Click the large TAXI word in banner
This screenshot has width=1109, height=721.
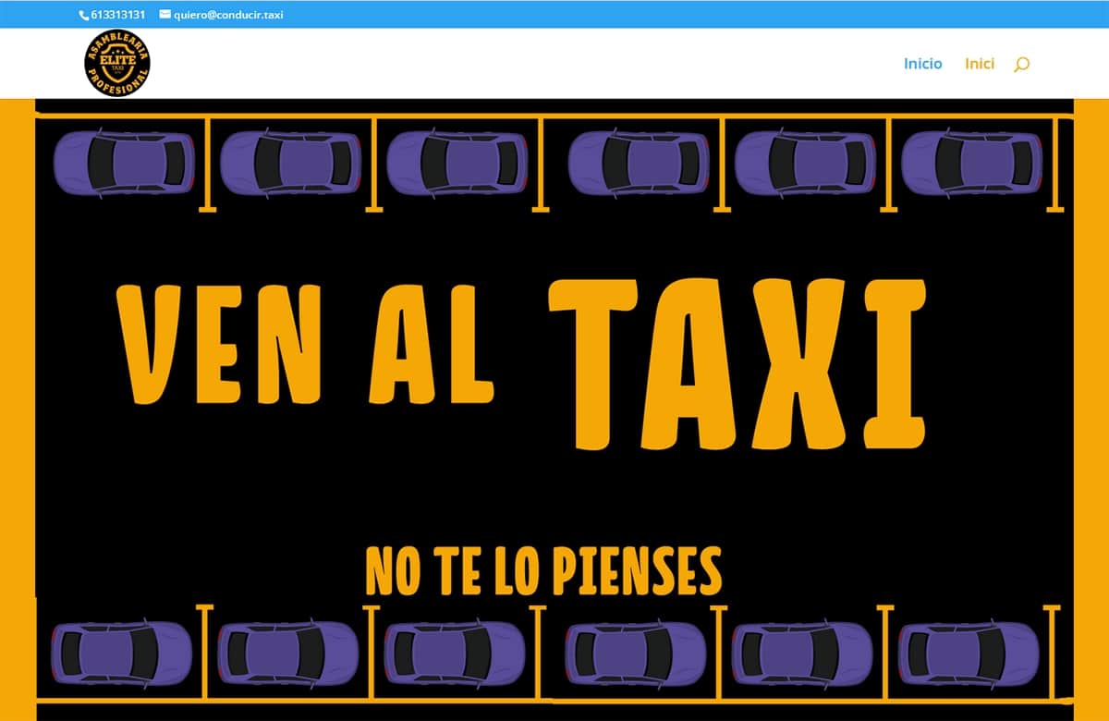pos(737,363)
